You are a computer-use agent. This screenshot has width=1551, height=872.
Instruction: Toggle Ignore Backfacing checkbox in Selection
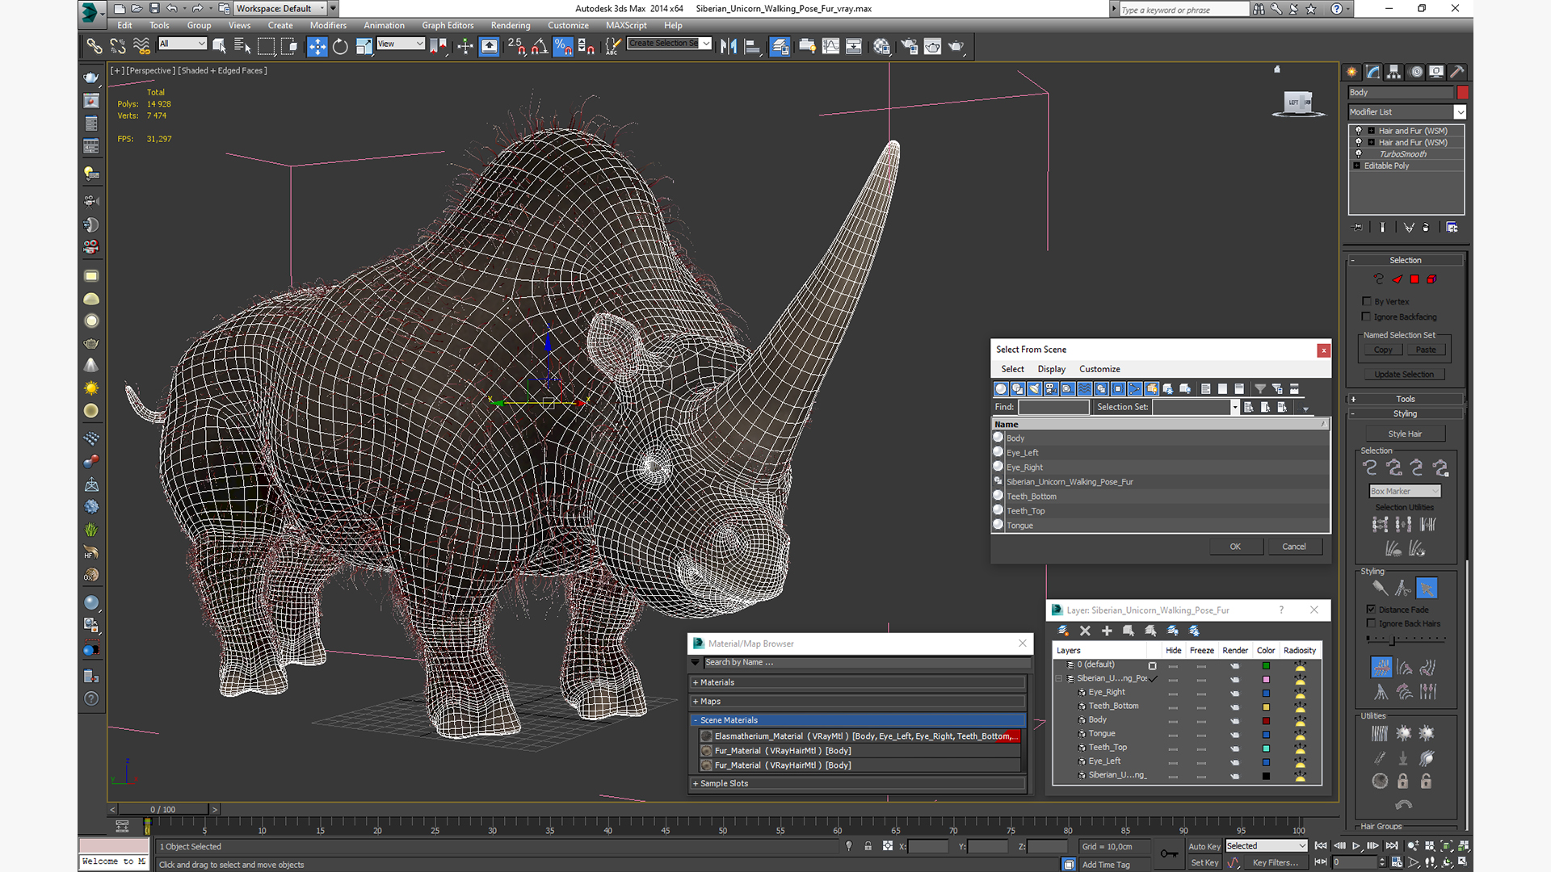(1367, 317)
